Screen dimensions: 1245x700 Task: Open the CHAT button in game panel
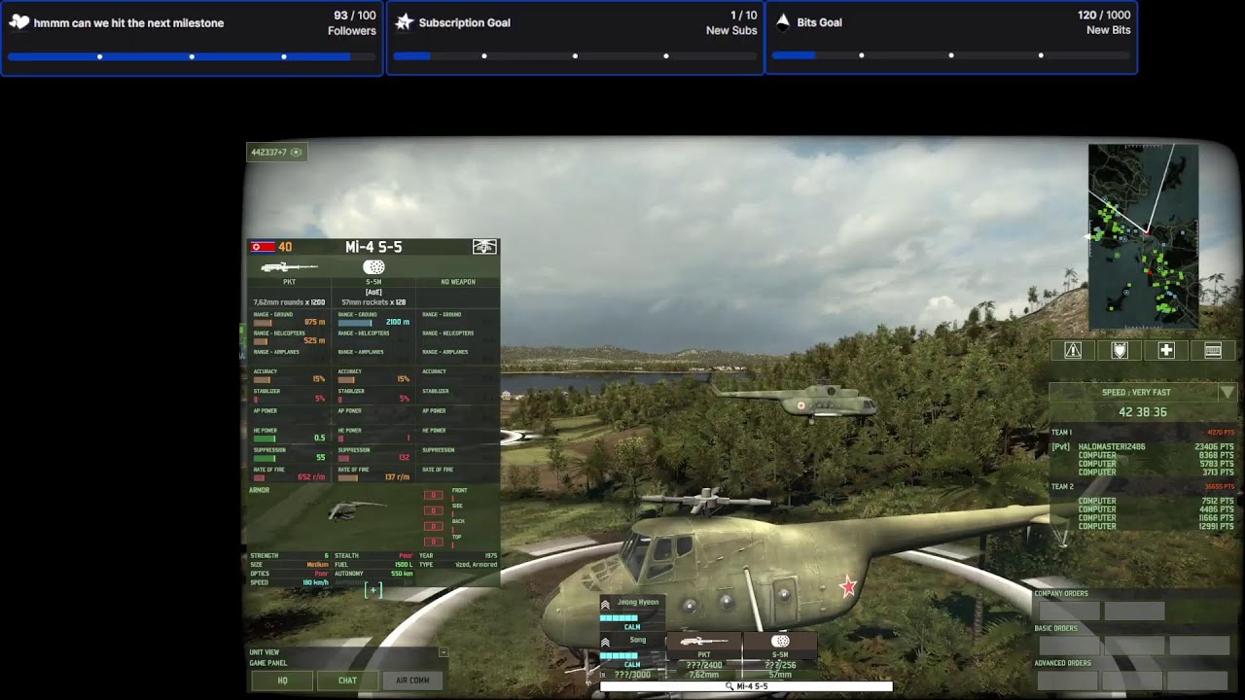point(347,681)
